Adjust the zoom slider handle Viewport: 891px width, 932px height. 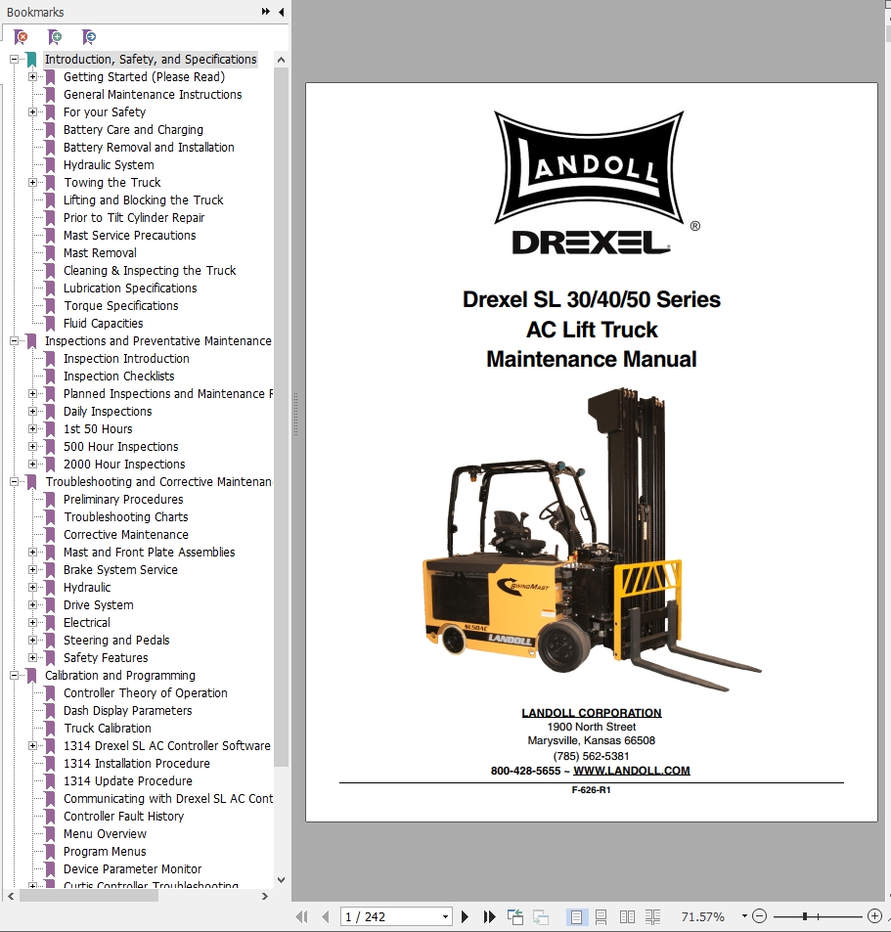pyautogui.click(x=805, y=916)
